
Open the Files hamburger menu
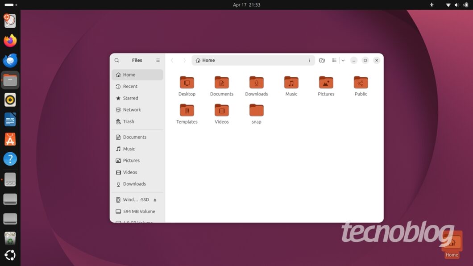(x=158, y=60)
